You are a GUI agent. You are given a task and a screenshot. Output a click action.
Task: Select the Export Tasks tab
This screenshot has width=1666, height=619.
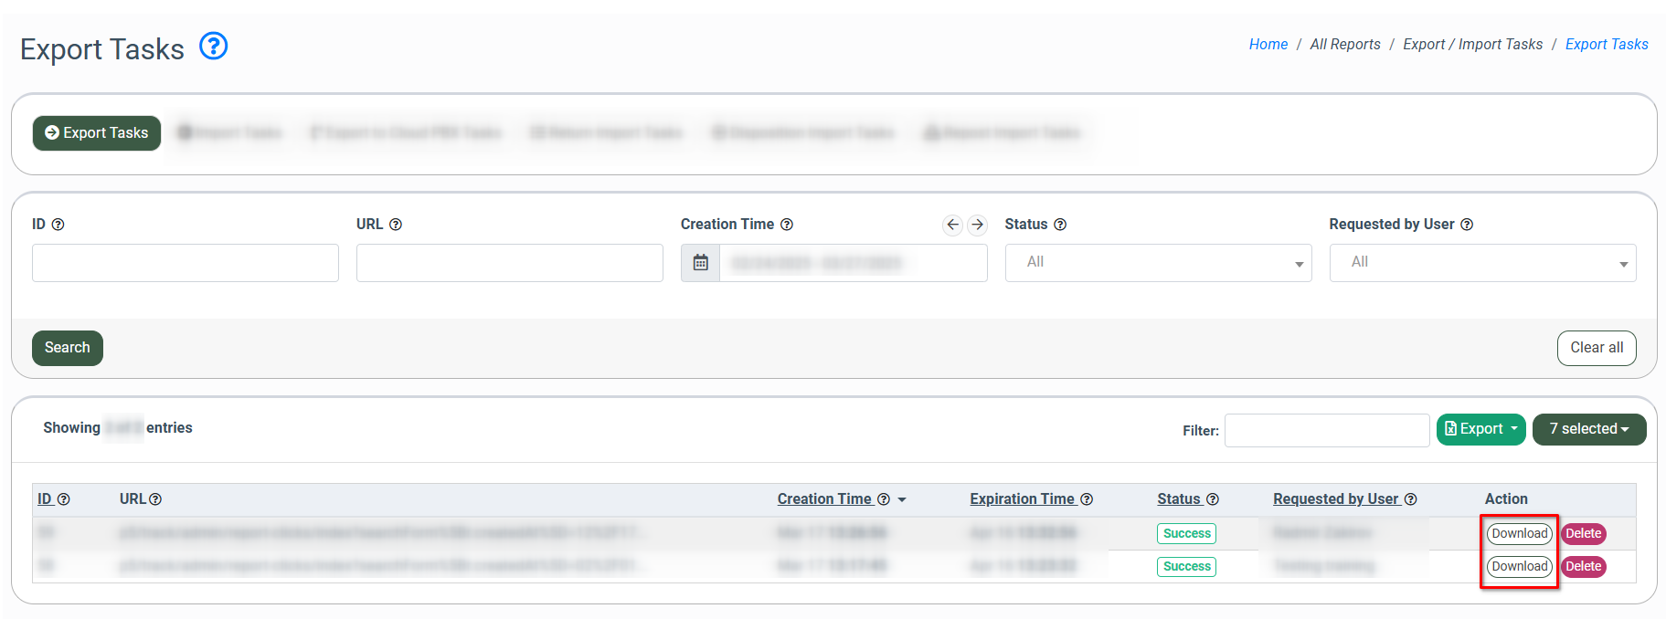[x=97, y=133]
